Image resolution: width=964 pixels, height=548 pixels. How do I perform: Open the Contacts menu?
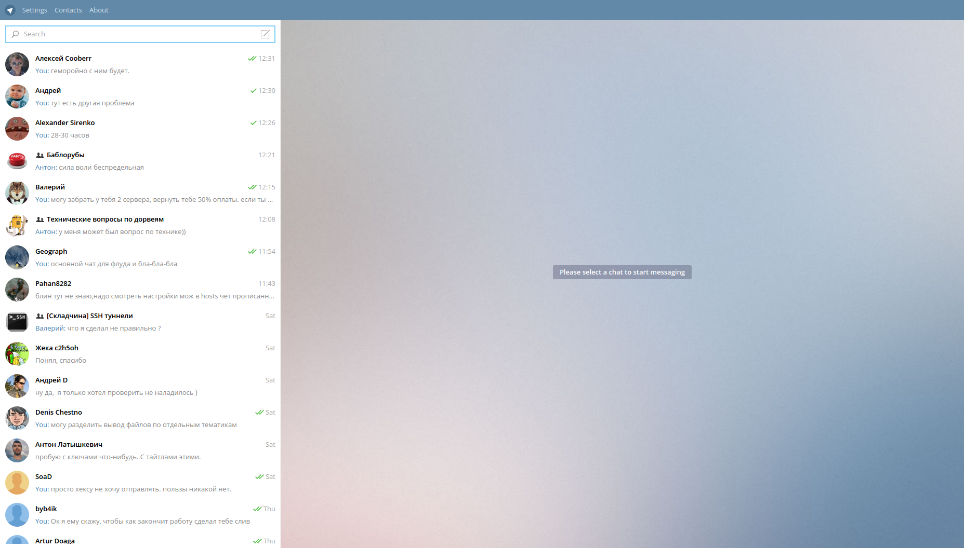[x=68, y=10]
